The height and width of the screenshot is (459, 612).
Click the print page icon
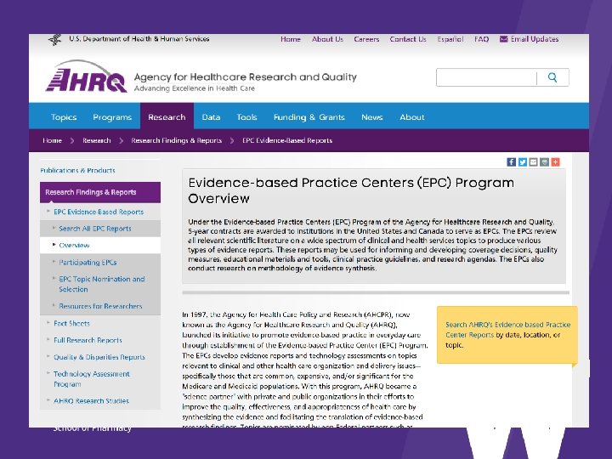[544, 162]
